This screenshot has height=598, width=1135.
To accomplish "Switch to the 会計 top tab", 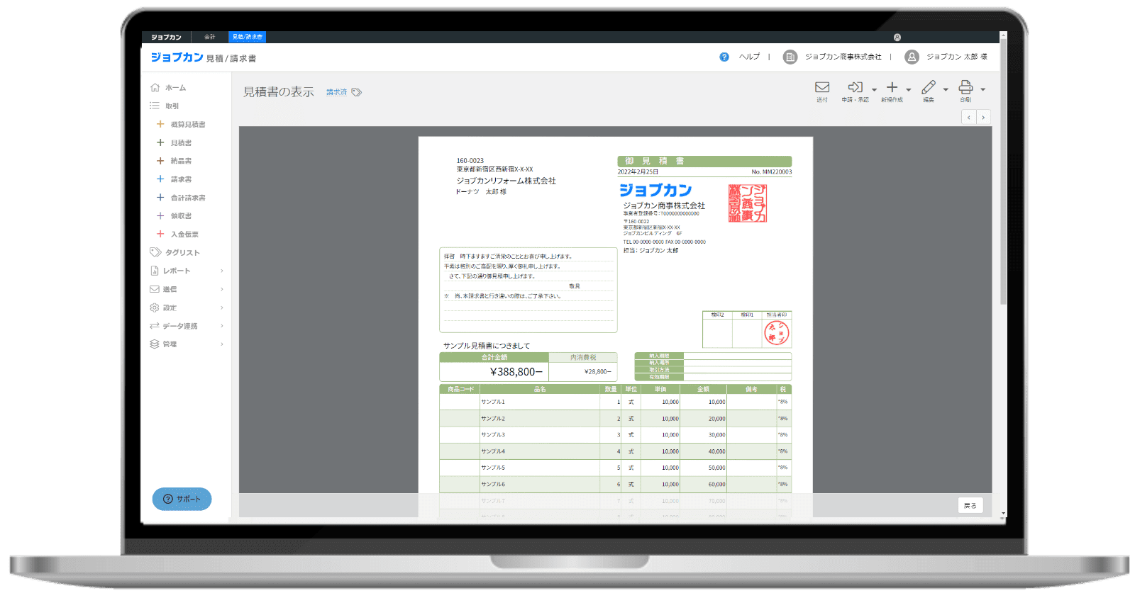I will (210, 37).
